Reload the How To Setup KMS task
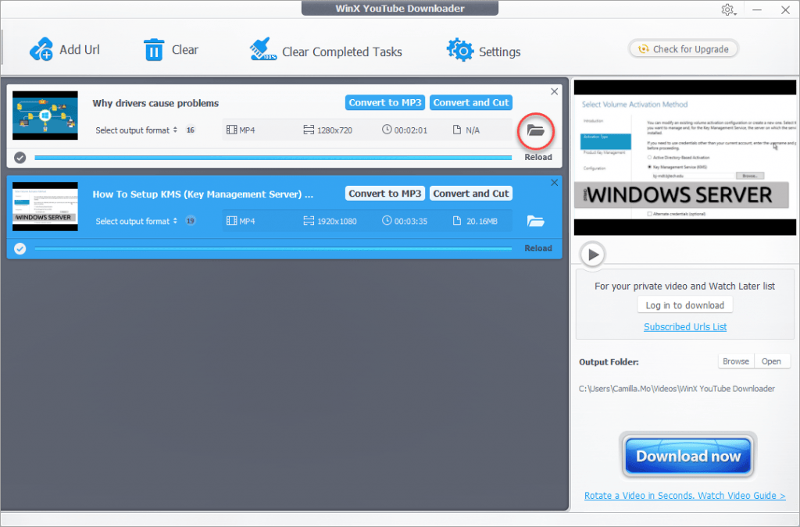This screenshot has width=800, height=527. (x=538, y=247)
